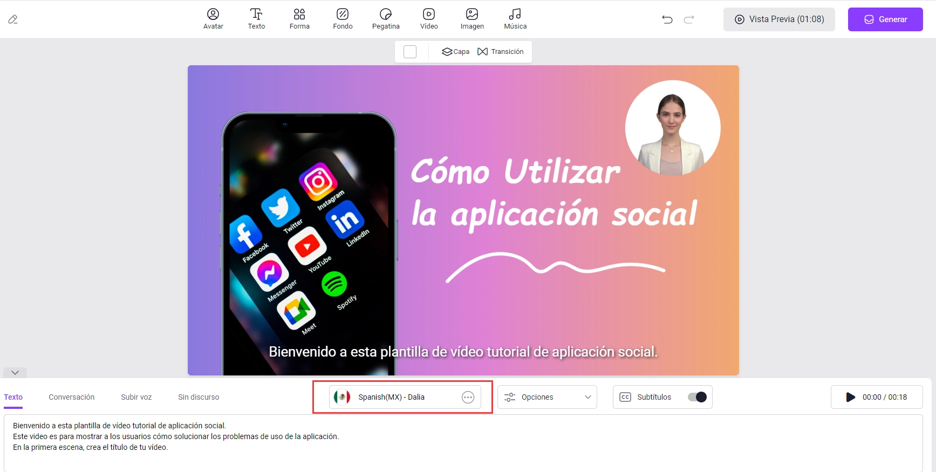Open the background color swatch box
The height and width of the screenshot is (472, 936).
click(410, 52)
